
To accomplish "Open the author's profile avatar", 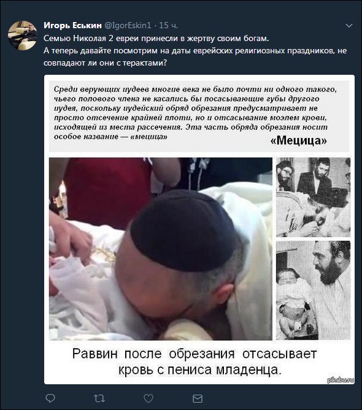I will pyautogui.click(x=22, y=36).
